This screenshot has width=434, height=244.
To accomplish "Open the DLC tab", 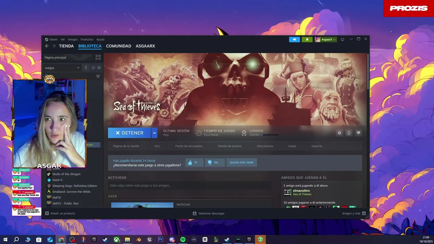I will tap(157, 146).
